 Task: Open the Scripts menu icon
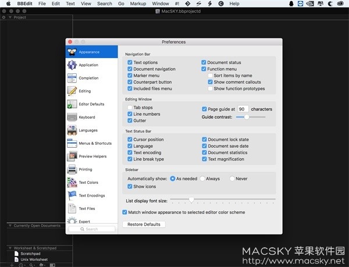[198, 3]
